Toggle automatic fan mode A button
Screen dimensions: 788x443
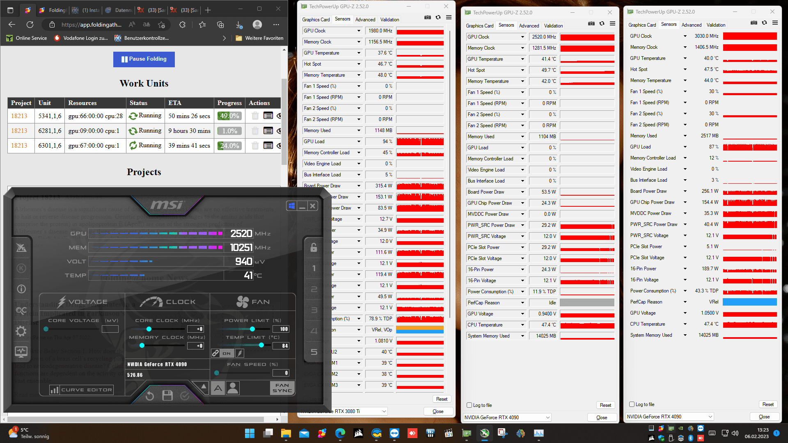pyautogui.click(x=218, y=388)
